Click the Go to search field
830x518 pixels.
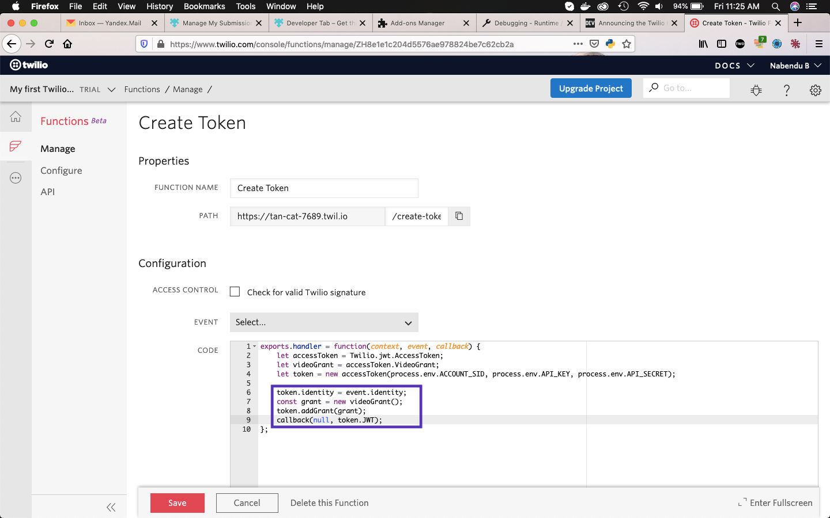coord(686,87)
